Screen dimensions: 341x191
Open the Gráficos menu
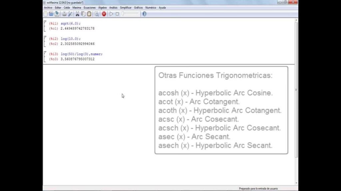(x=138, y=8)
